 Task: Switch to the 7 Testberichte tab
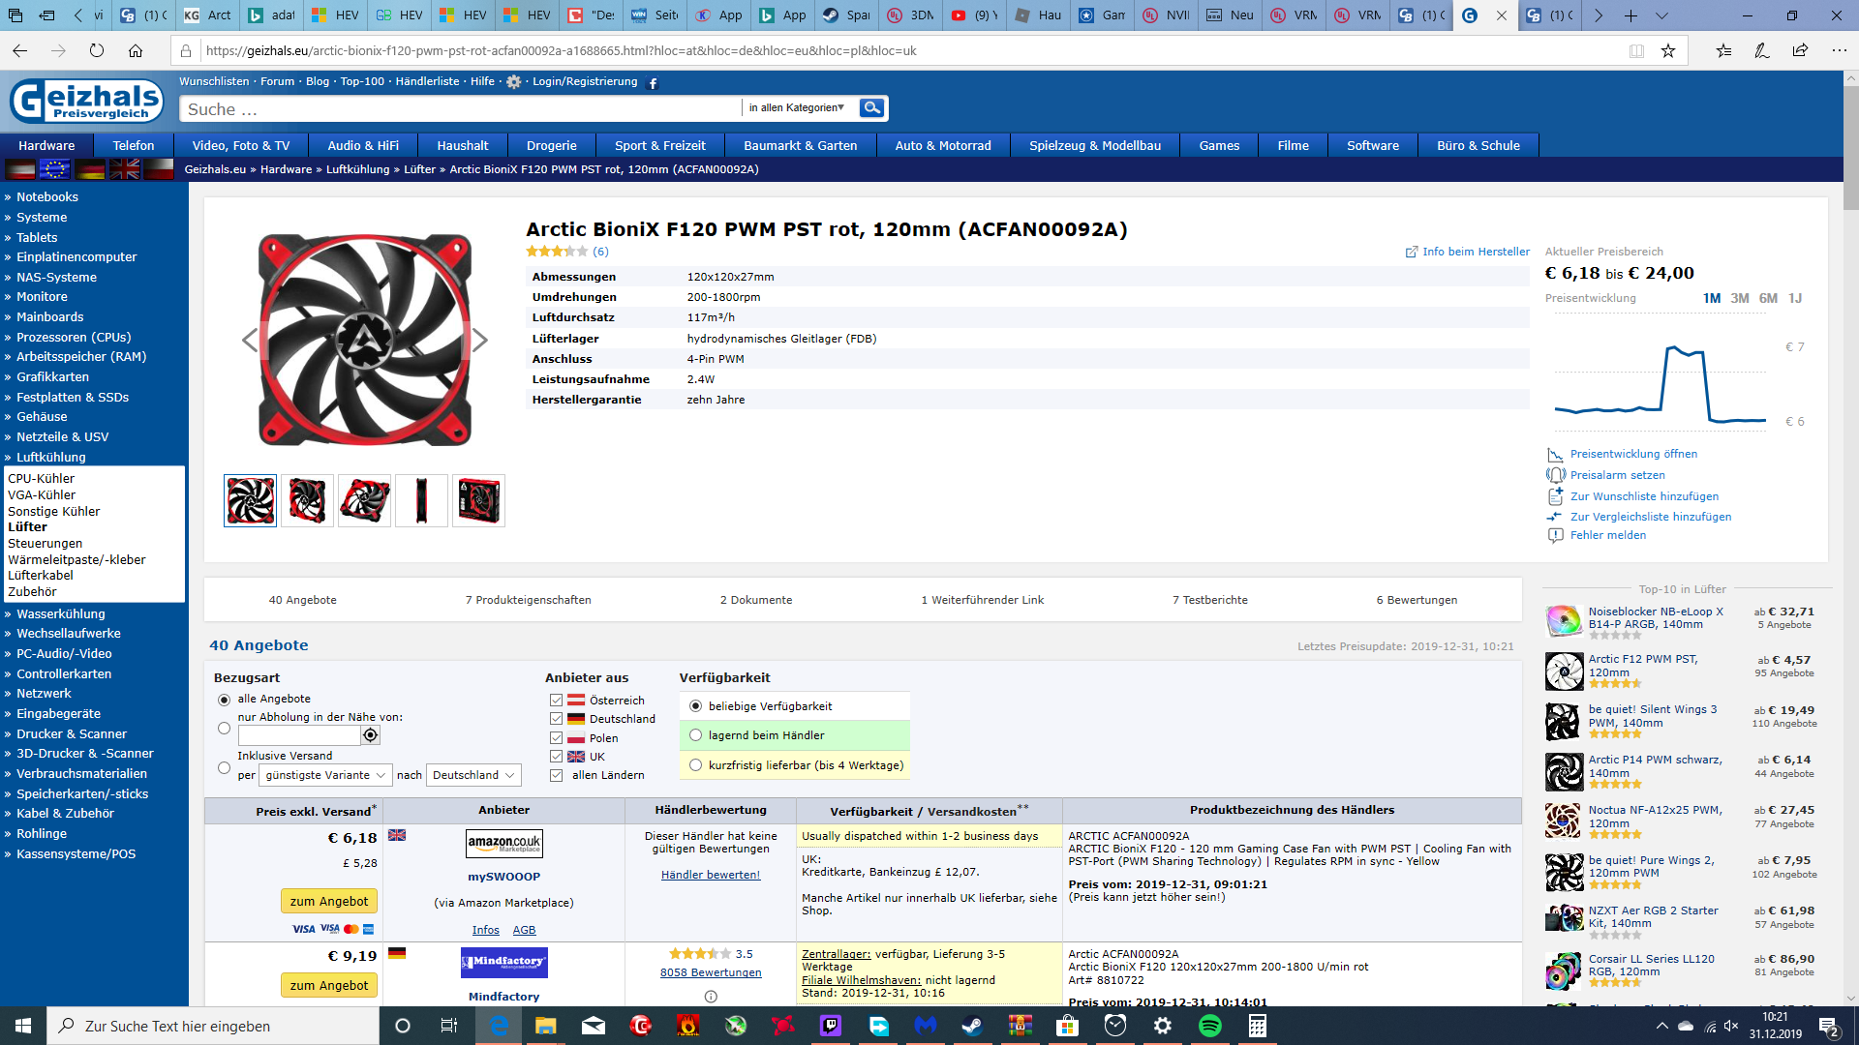click(1209, 600)
